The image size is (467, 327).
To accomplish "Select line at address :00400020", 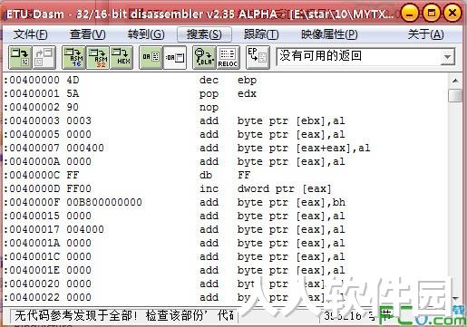I will click(x=225, y=284).
